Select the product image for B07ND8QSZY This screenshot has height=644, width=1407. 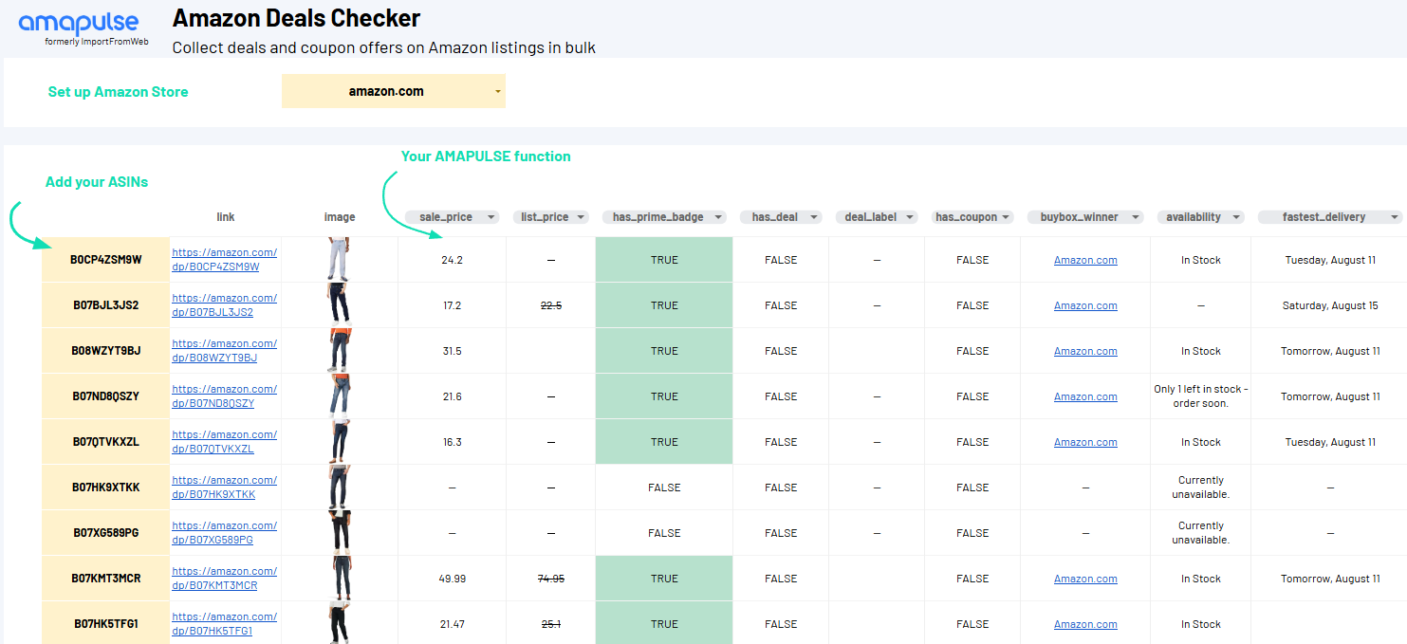click(340, 396)
